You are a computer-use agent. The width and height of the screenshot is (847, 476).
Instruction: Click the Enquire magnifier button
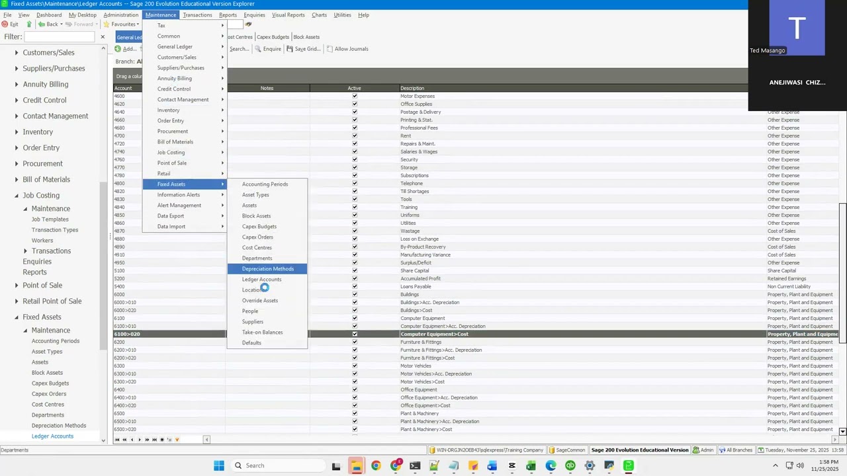tap(267, 49)
